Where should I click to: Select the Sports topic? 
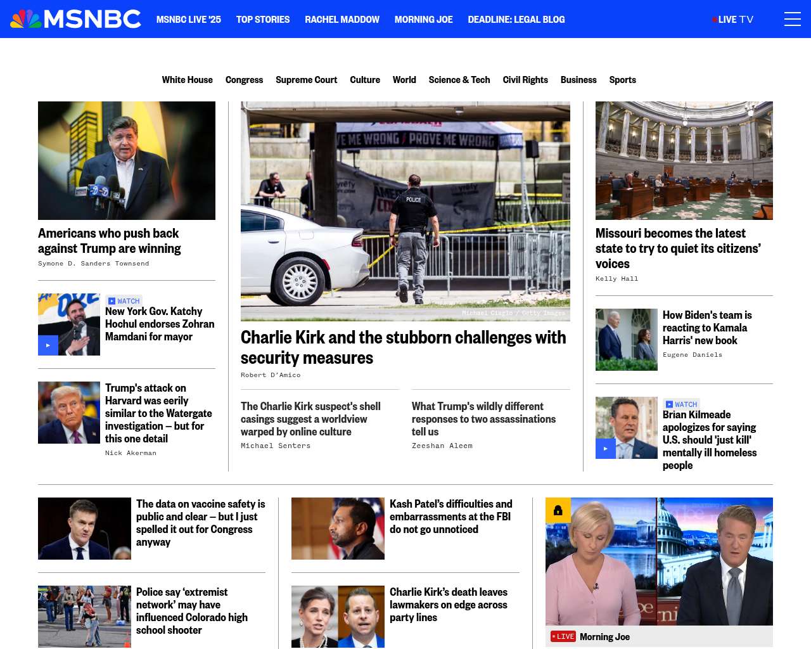[623, 80]
